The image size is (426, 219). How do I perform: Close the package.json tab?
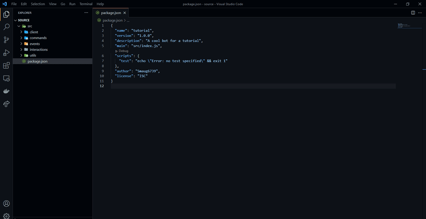125,13
